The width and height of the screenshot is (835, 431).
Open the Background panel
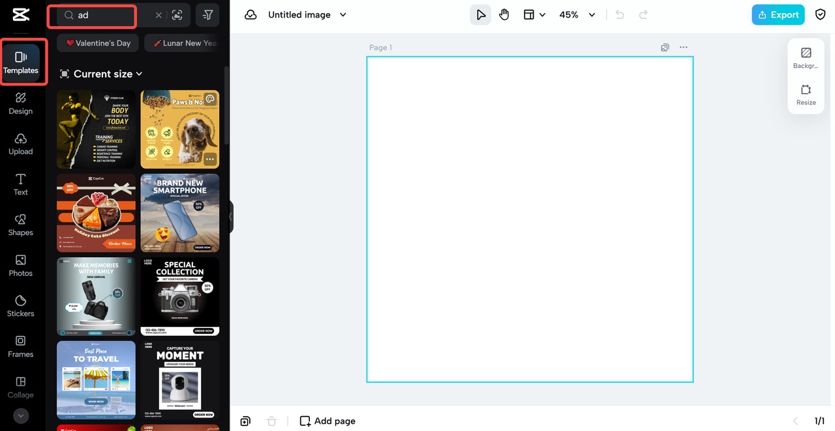[806, 58]
